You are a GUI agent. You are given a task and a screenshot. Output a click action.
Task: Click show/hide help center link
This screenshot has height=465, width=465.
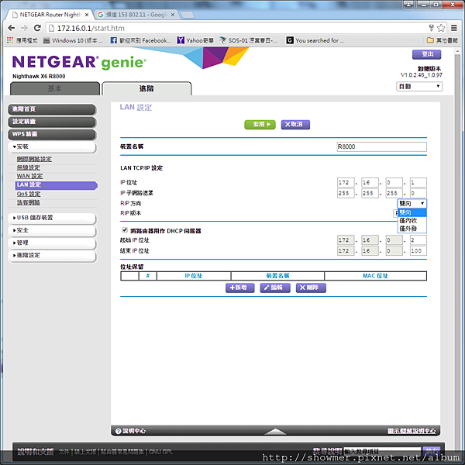click(412, 431)
